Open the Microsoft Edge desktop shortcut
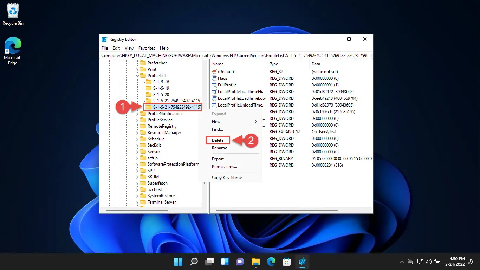The image size is (480, 270). pos(13,51)
